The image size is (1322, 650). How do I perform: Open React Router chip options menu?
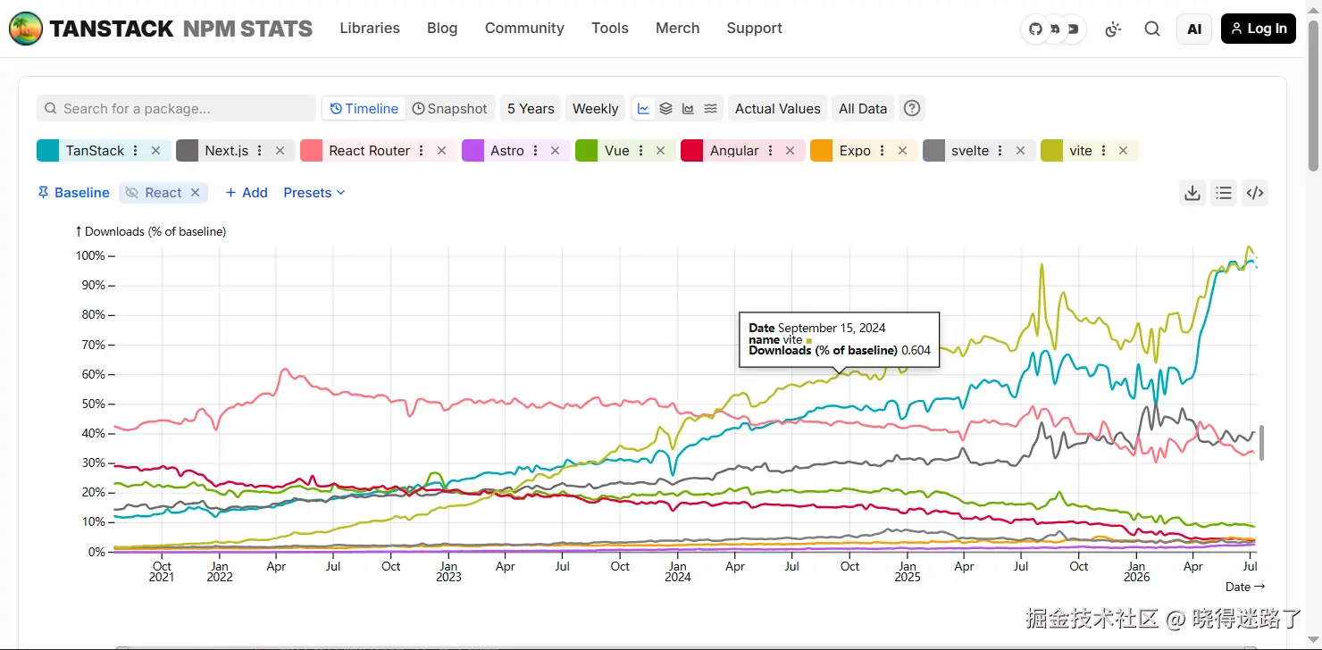coord(422,151)
